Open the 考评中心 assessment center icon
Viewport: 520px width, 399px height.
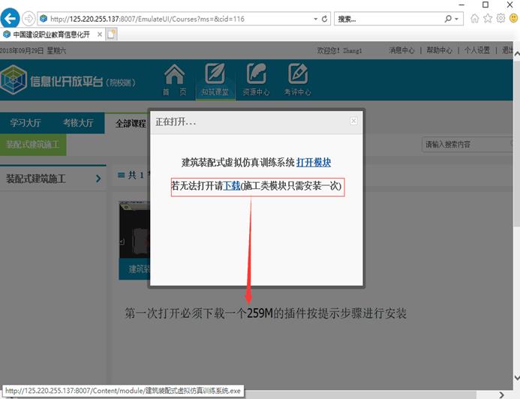(297, 79)
